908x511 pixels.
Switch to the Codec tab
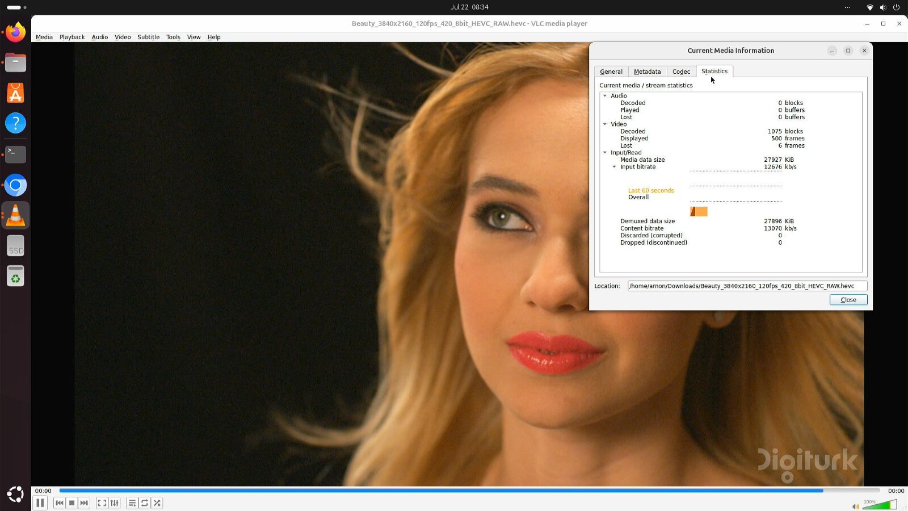pos(682,72)
